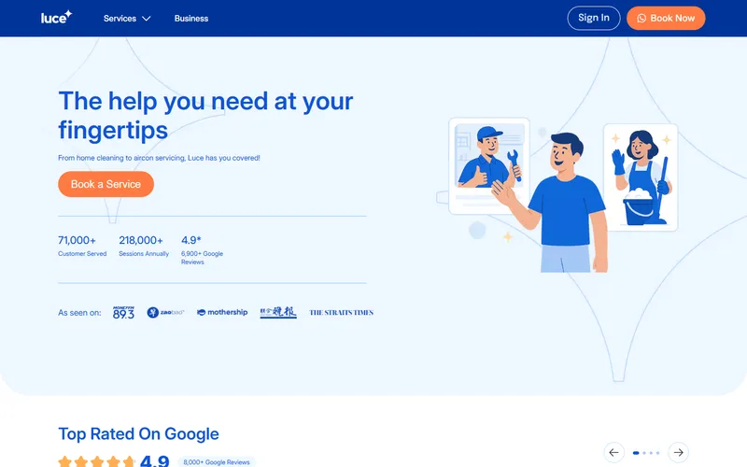The height and width of the screenshot is (467, 747).
Task: Click the technician with wrench illustration card
Action: [x=489, y=166]
